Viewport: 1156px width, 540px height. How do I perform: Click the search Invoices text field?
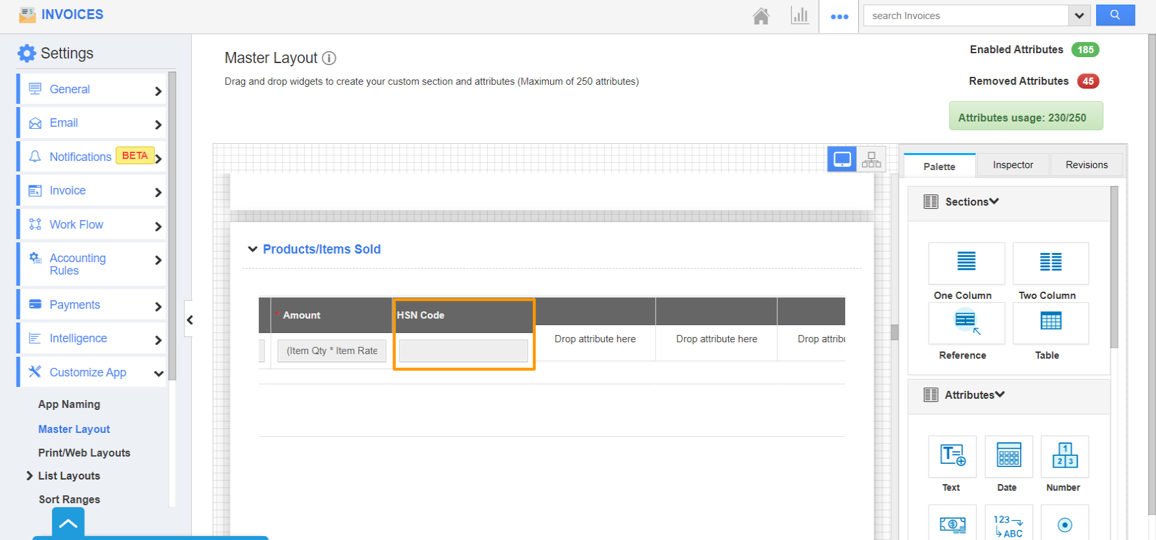click(x=966, y=16)
